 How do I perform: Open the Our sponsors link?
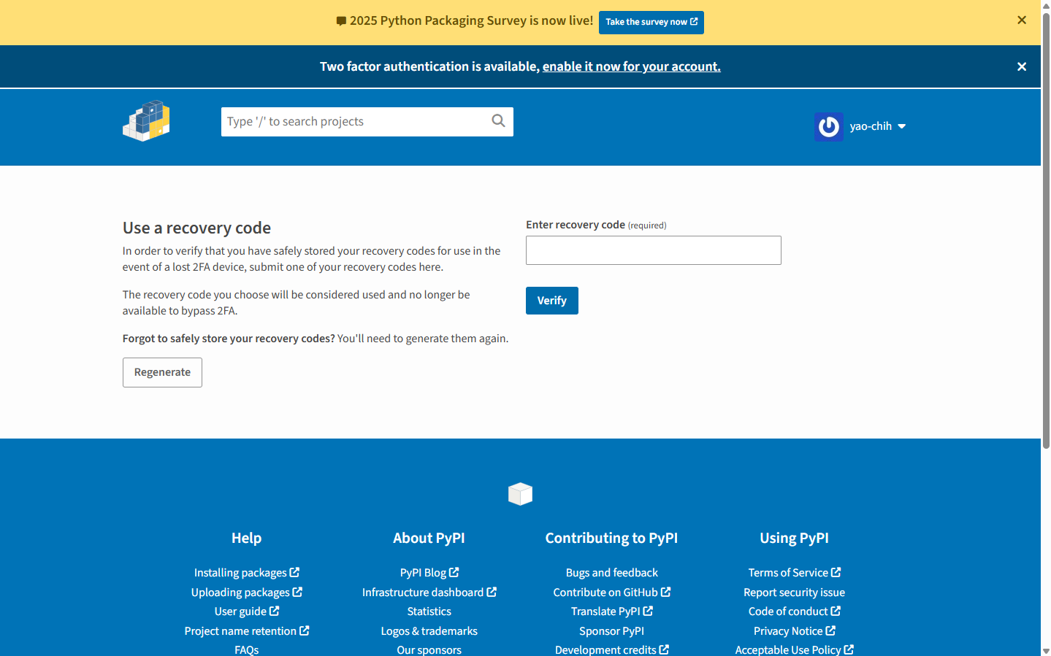coord(429,649)
